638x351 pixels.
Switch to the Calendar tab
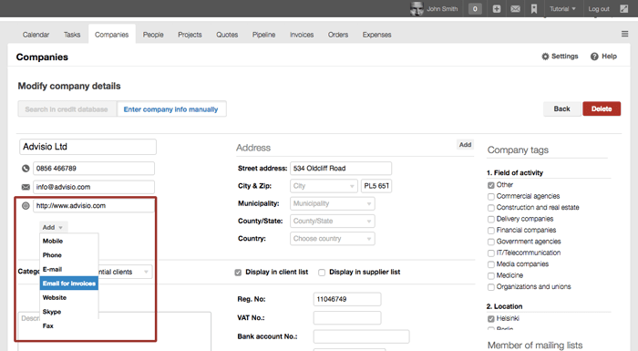point(36,35)
